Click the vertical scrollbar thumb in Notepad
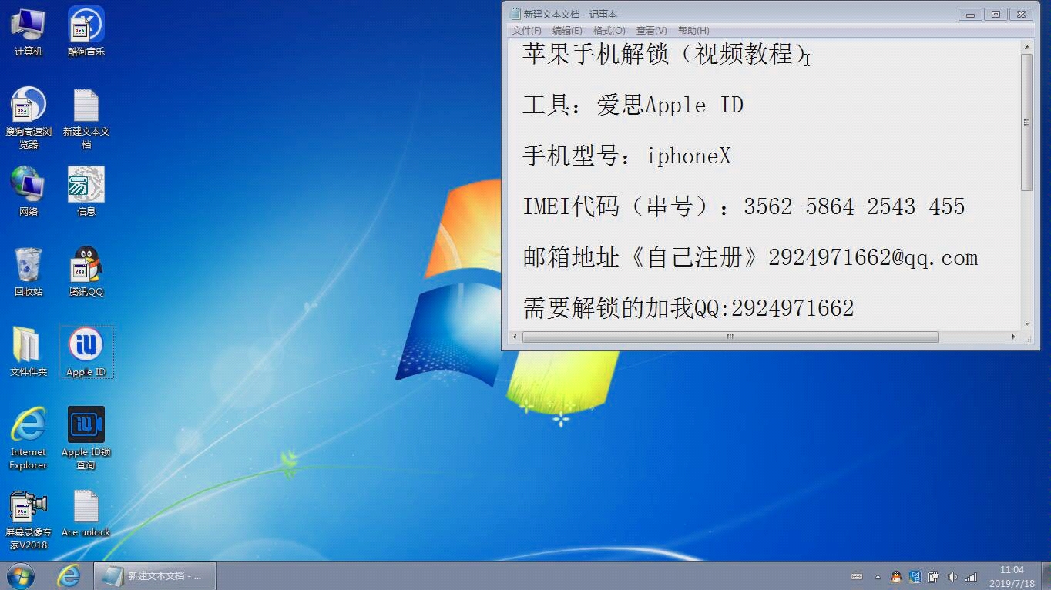 pos(1026,122)
